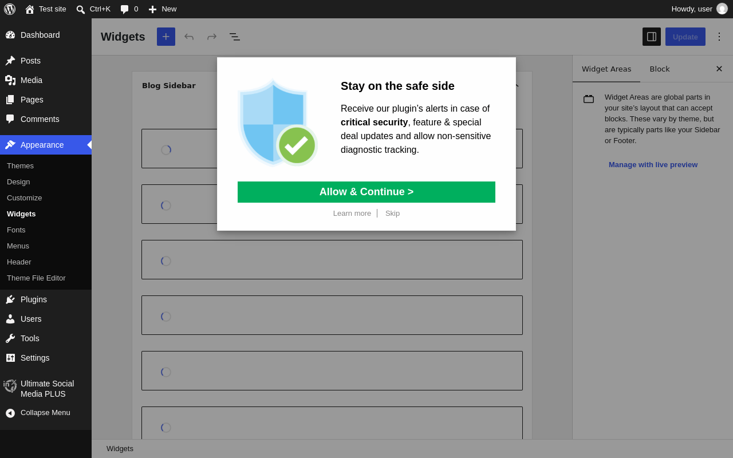Open Ultimate Social Media PLUS menu
This screenshot has width=733, height=458.
point(46,389)
